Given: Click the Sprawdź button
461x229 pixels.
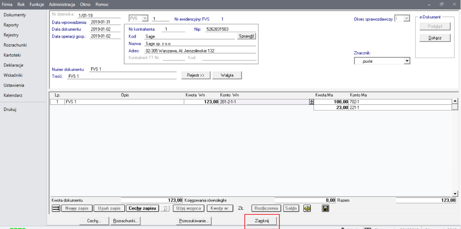Looking at the screenshot, I should coord(246,36).
